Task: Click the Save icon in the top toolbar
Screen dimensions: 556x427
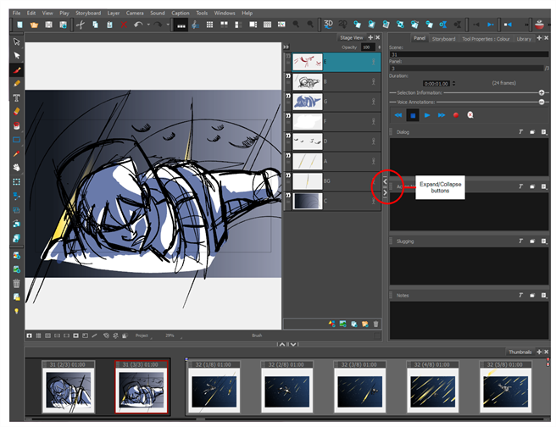Action: coord(48,25)
